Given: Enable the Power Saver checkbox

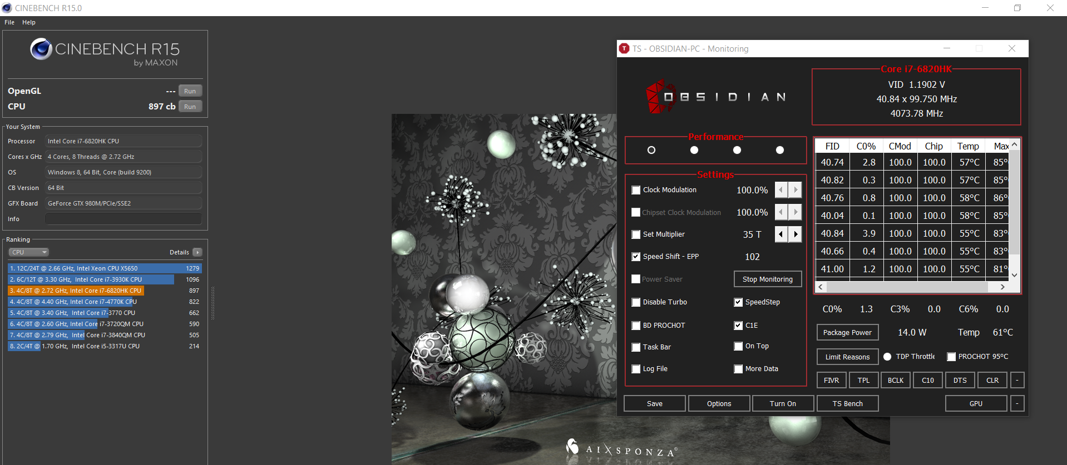Looking at the screenshot, I should point(636,279).
